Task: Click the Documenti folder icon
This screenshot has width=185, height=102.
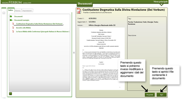Action: coord(11,16)
